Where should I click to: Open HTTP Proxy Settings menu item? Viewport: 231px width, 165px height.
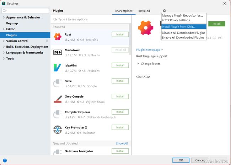(x=184, y=20)
